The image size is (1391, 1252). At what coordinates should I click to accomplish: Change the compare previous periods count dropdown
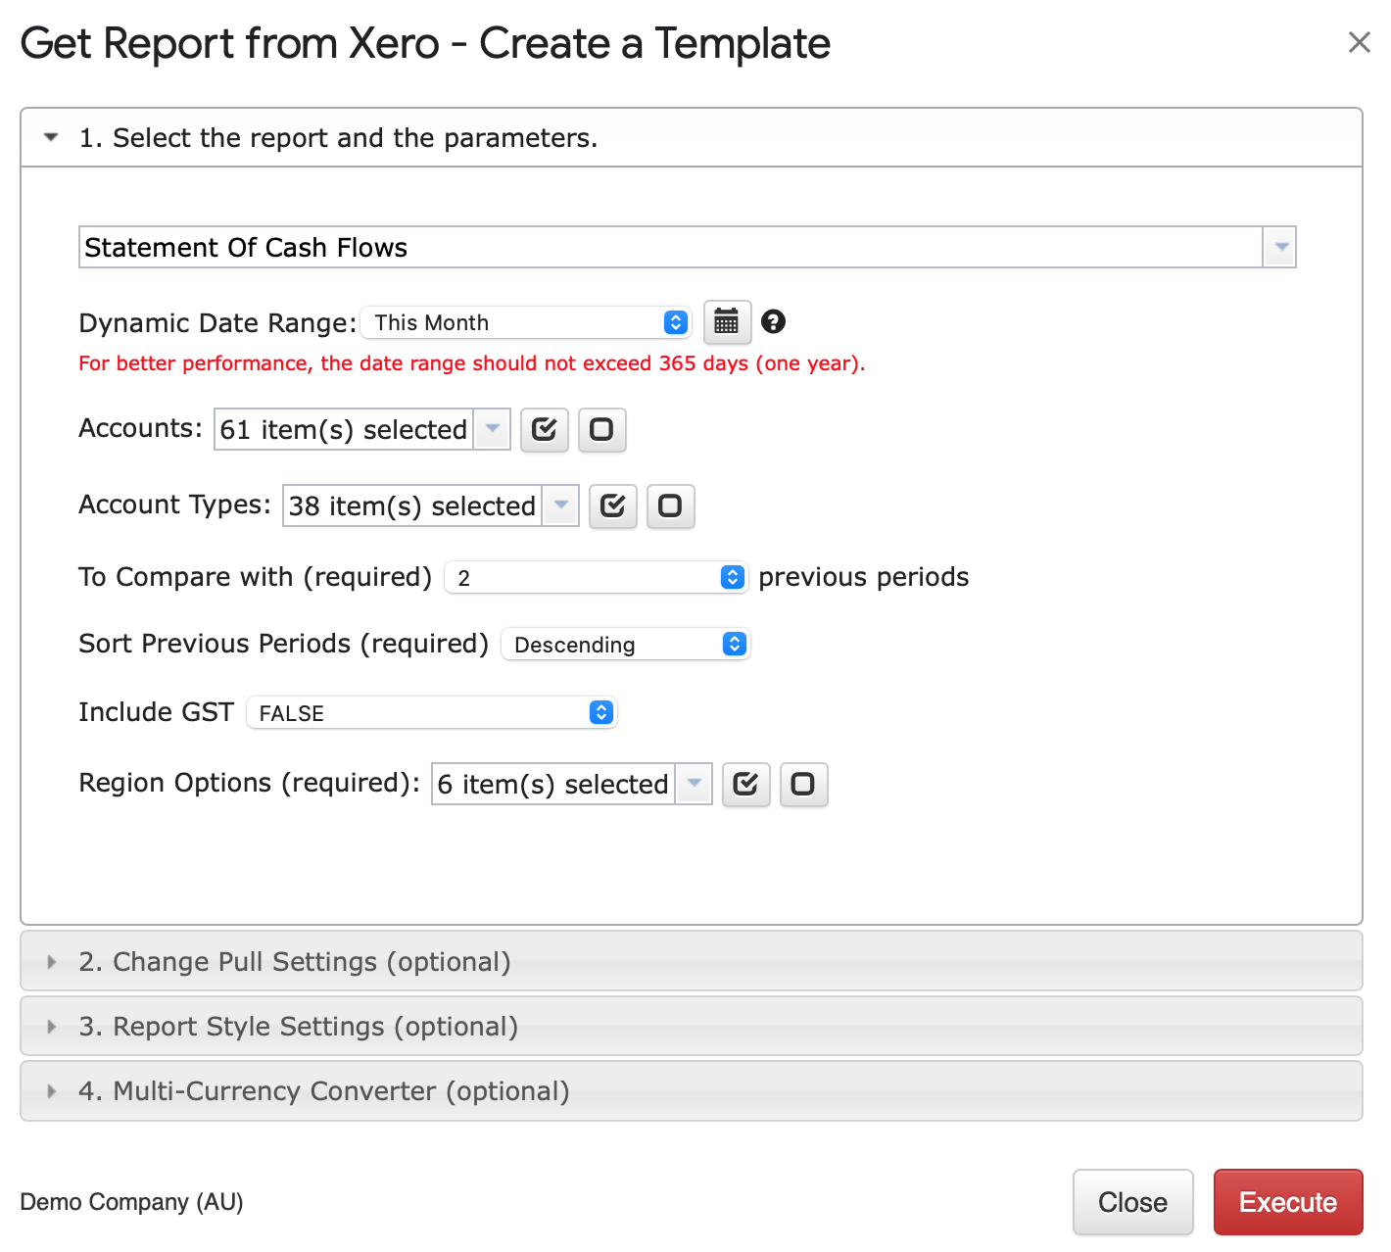596,577
